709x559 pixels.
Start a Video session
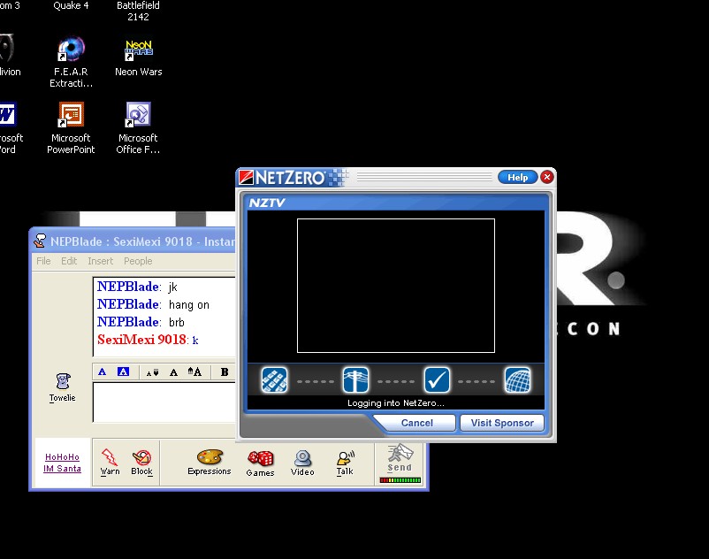point(302,463)
